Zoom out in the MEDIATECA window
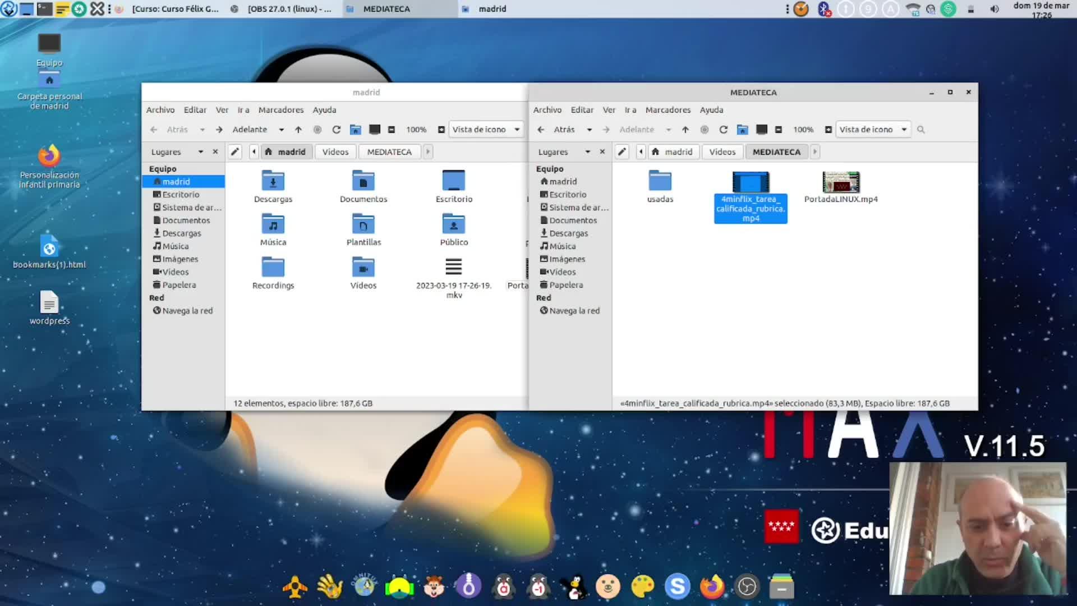 coord(779,130)
